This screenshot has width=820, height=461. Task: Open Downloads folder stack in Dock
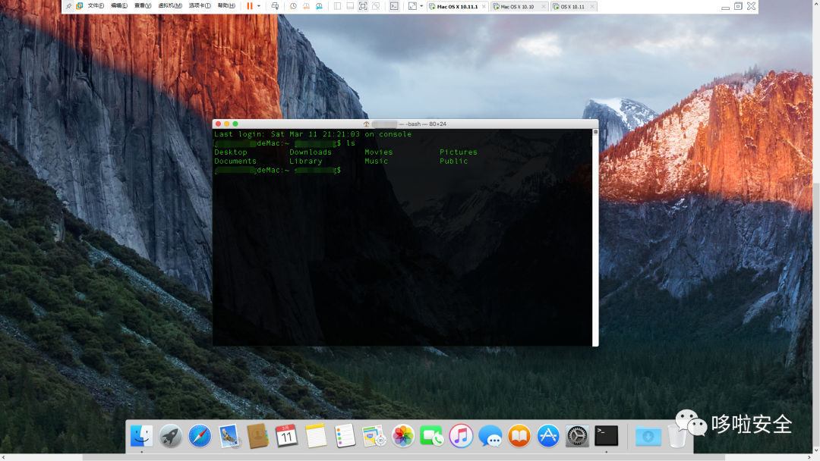[x=648, y=436]
